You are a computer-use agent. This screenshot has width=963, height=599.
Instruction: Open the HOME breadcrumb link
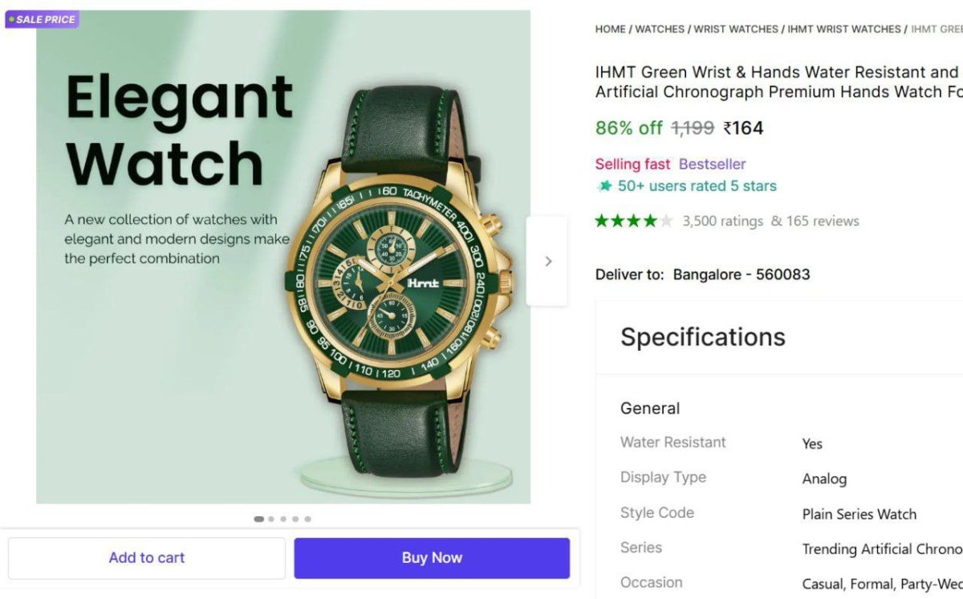click(609, 29)
